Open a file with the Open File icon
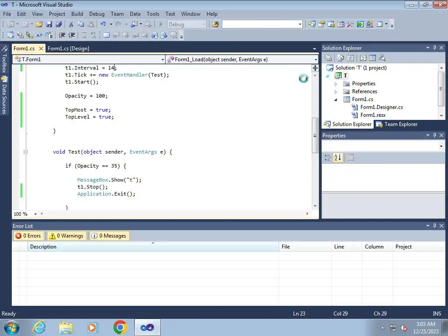Image resolution: width=448 pixels, height=336 pixels. [x=39, y=24]
